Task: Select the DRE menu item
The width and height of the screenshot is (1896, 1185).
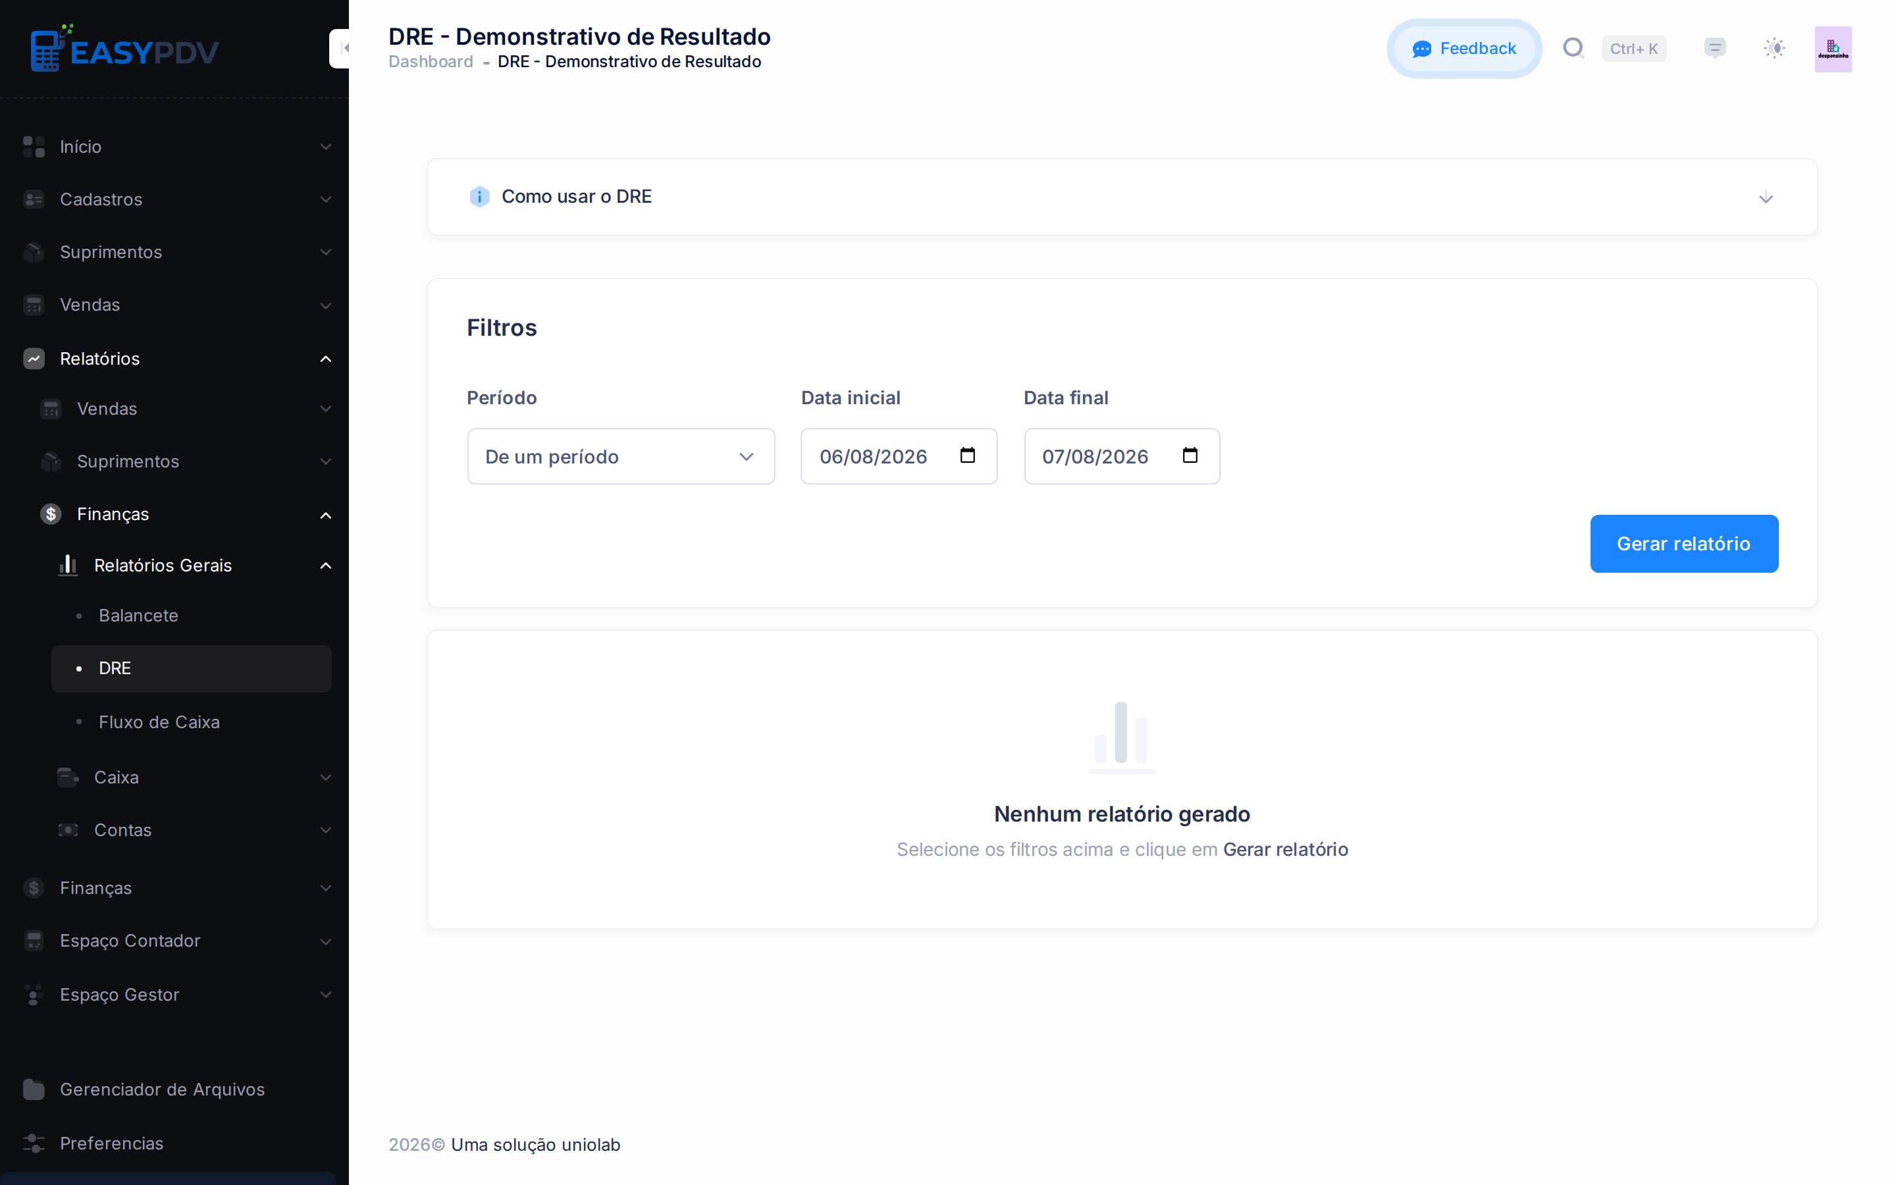Action: click(x=191, y=668)
